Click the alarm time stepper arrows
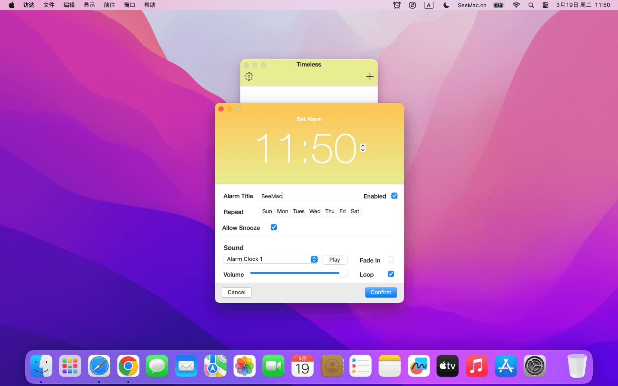This screenshot has width=618, height=386. 363,148
